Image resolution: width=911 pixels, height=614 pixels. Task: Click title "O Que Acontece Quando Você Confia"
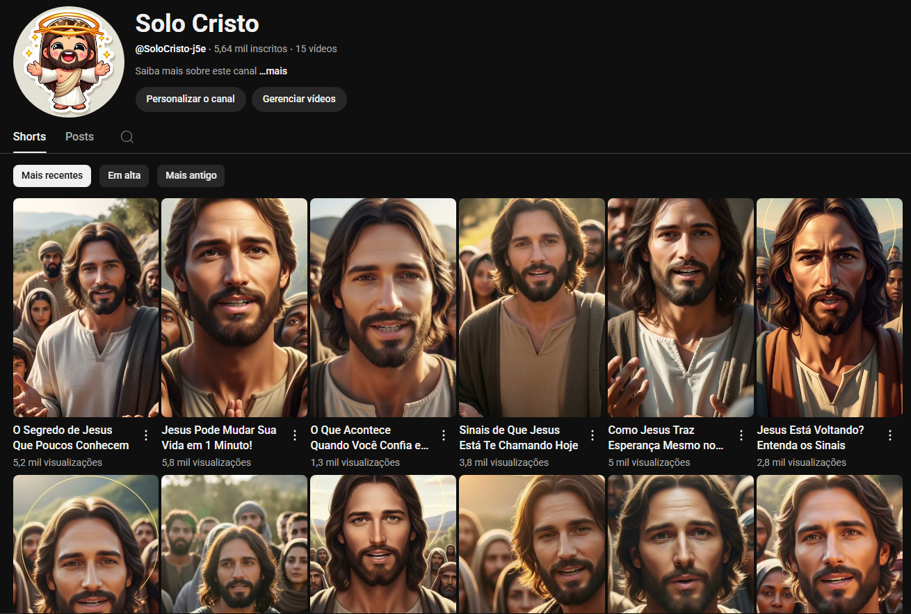369,437
